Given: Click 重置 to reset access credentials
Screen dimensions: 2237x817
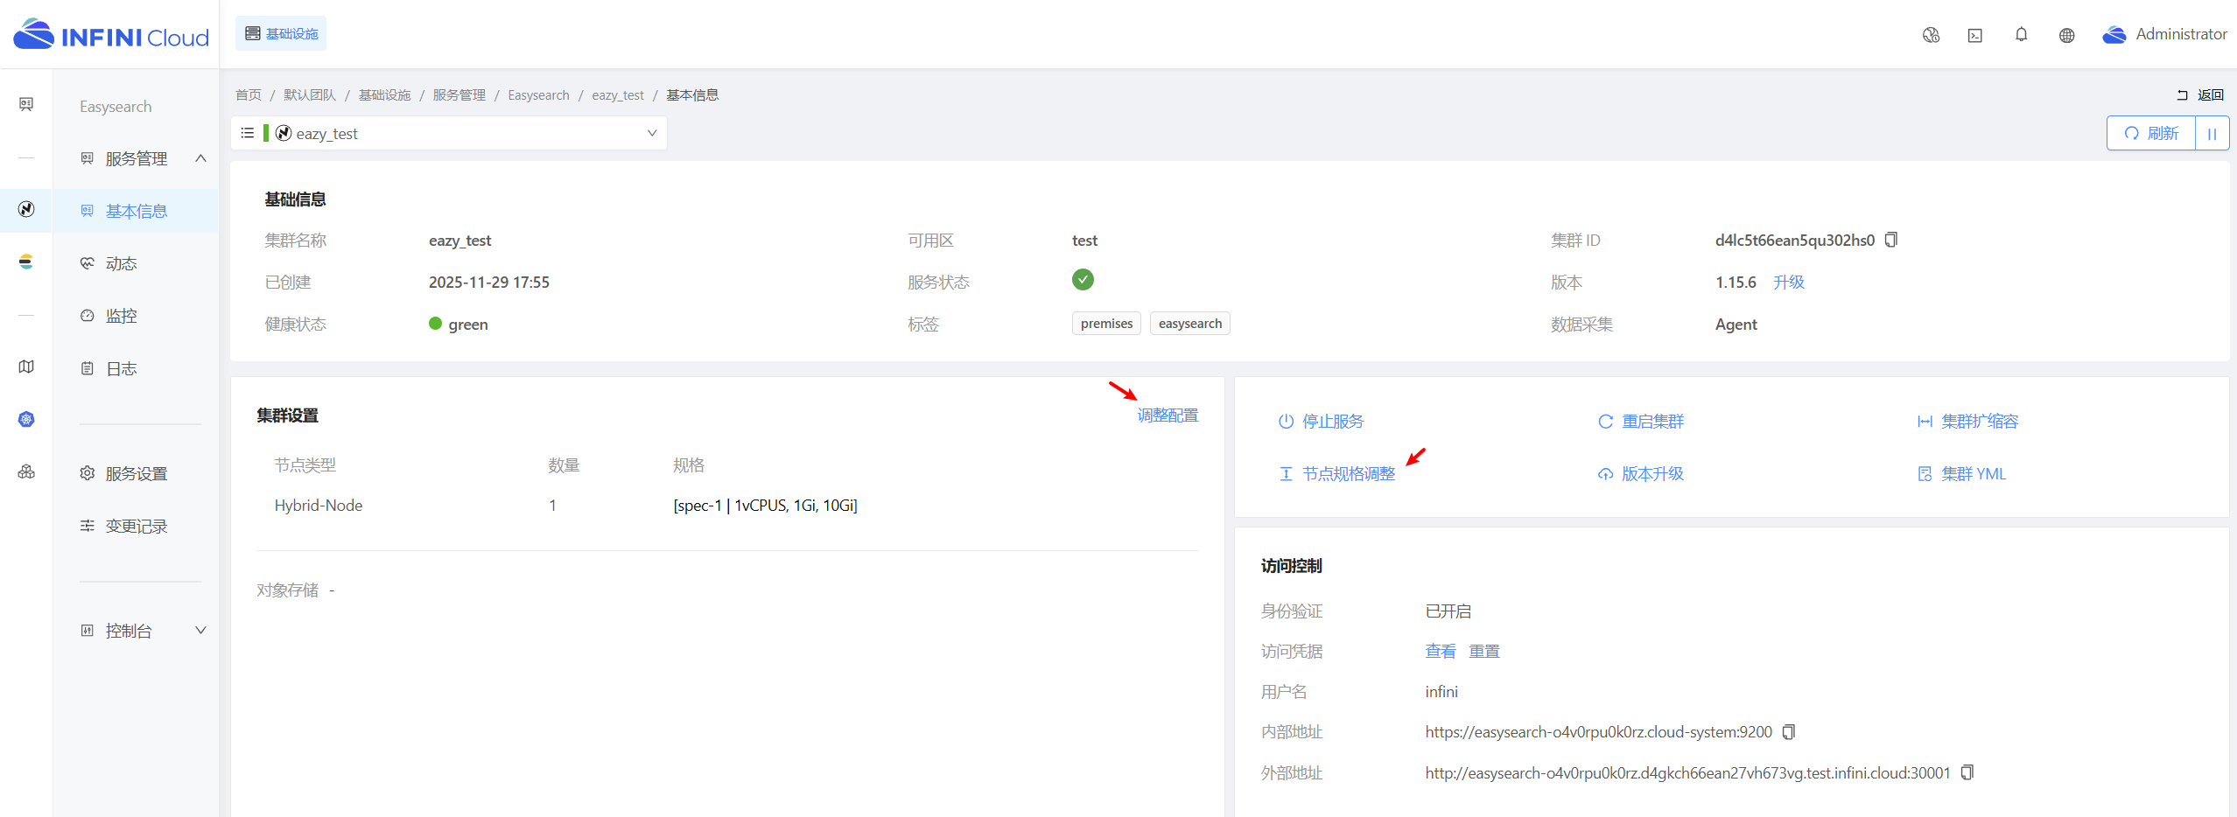Looking at the screenshot, I should 1484,651.
